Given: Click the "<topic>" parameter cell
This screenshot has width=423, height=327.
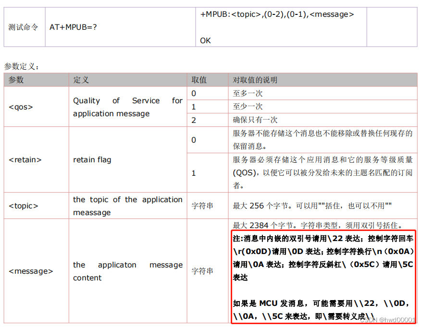Looking at the screenshot, I should click(37, 206).
